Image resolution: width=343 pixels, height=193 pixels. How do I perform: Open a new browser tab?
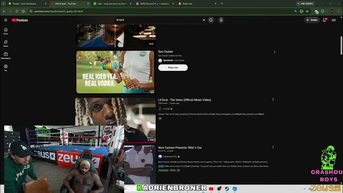coord(222,4)
